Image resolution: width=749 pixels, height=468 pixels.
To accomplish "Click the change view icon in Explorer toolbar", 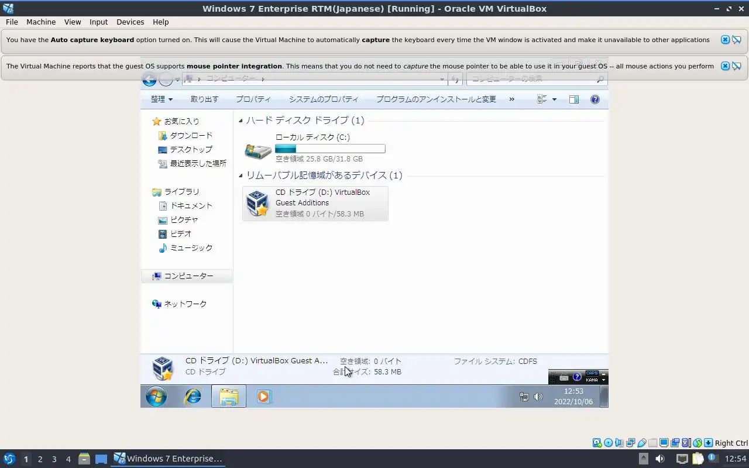I will pyautogui.click(x=542, y=99).
